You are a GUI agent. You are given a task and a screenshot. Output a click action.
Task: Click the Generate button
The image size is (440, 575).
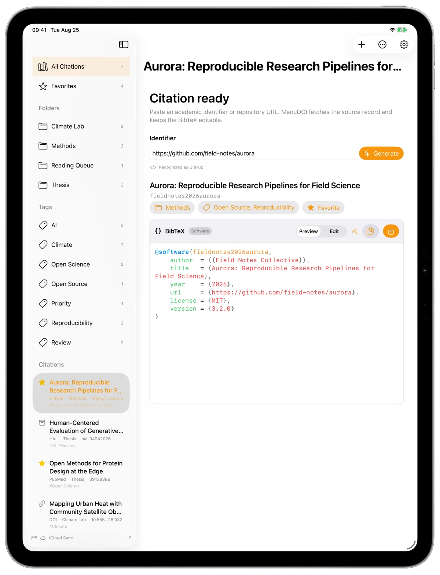tap(381, 153)
